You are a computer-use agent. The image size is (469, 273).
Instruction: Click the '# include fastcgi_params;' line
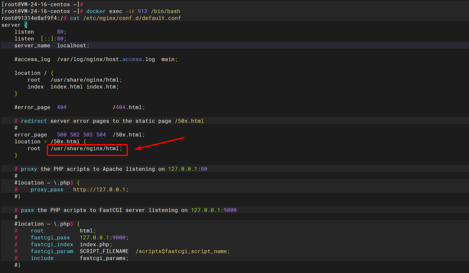72,258
